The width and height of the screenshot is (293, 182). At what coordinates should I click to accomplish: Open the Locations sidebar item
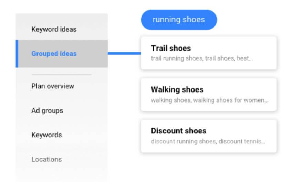pyautogui.click(x=46, y=159)
